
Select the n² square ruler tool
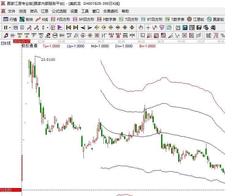69,35
